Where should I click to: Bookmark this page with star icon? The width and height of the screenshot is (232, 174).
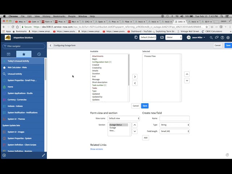207,27
